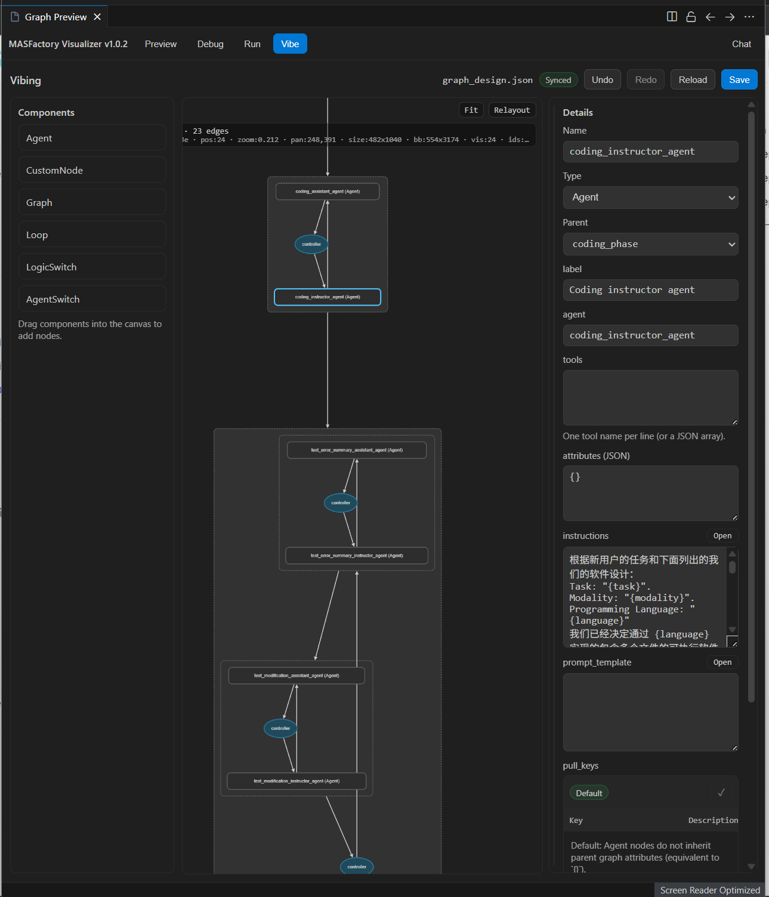Click the checkmark beside Default pull key
769x897 pixels.
pos(721,793)
